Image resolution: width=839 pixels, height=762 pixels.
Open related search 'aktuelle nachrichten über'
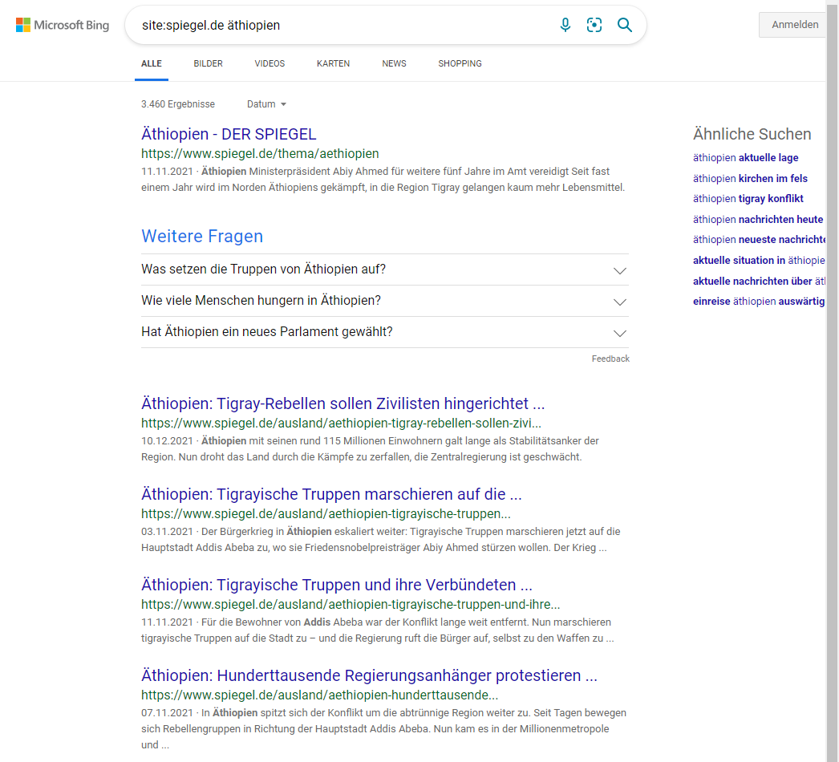coord(759,282)
